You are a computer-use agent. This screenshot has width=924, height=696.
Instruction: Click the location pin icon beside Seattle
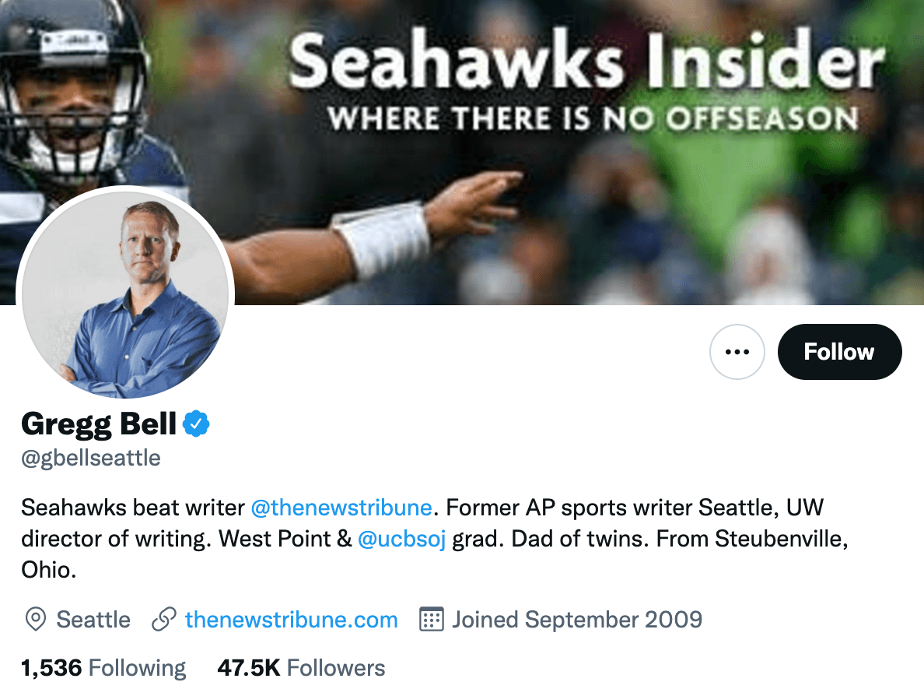click(x=34, y=620)
